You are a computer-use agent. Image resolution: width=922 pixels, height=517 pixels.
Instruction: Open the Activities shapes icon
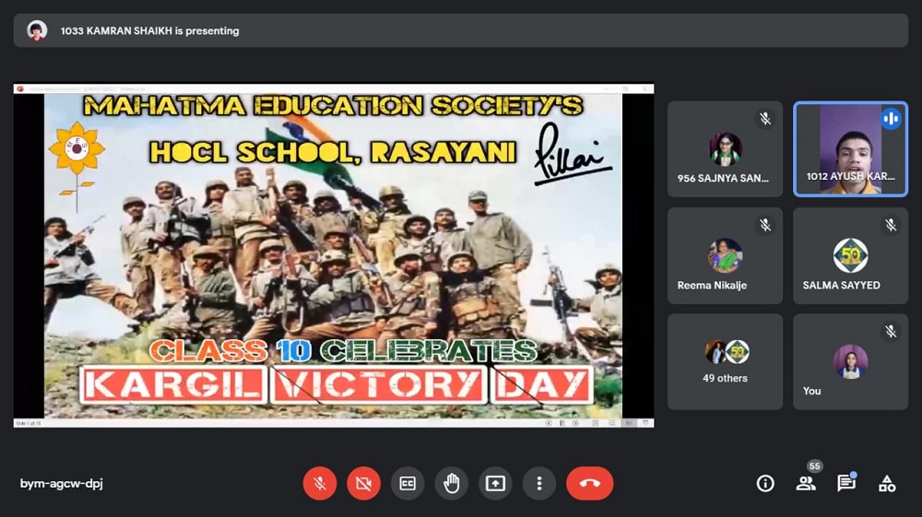tap(887, 483)
